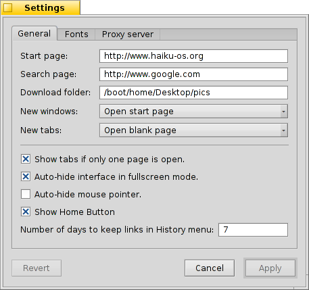
Task: Enable Auto-hide mouse pointer checkbox
Action: pos(26,194)
